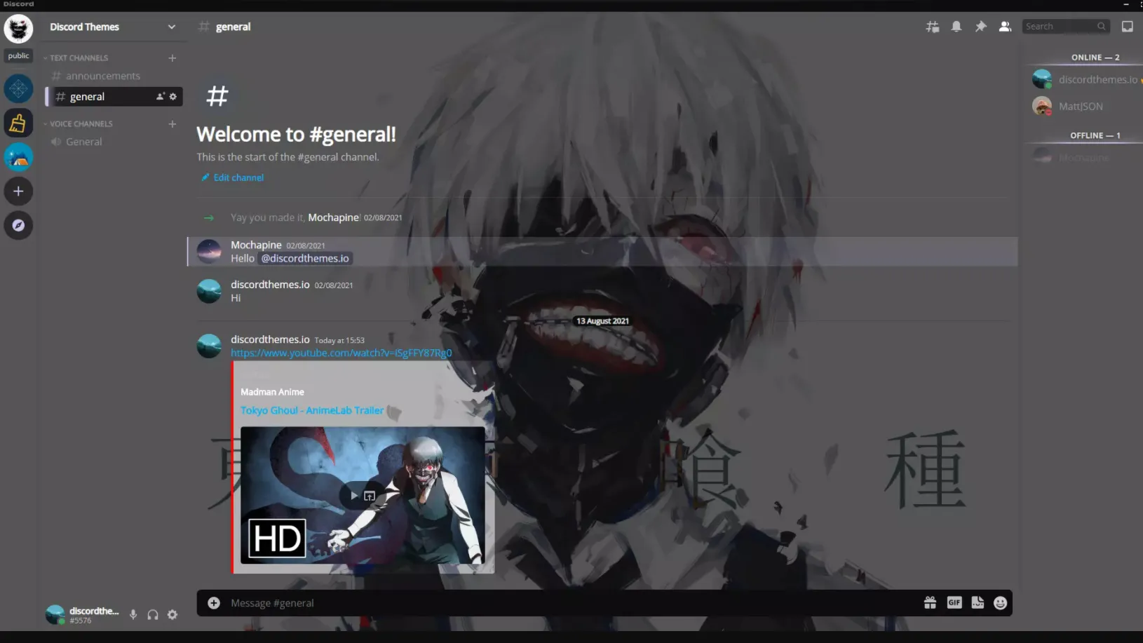Show pinned messages
The image size is (1143, 643).
click(980, 27)
